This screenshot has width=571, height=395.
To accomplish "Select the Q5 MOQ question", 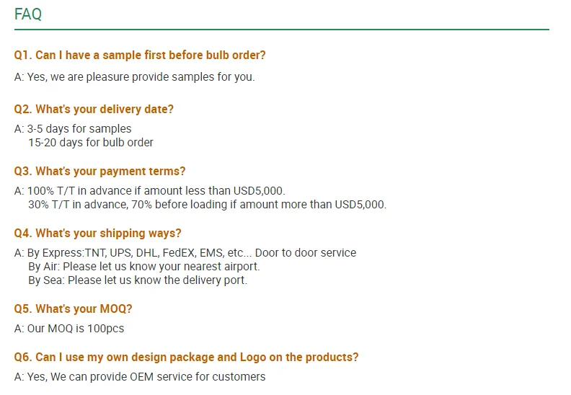I will pyautogui.click(x=73, y=309).
